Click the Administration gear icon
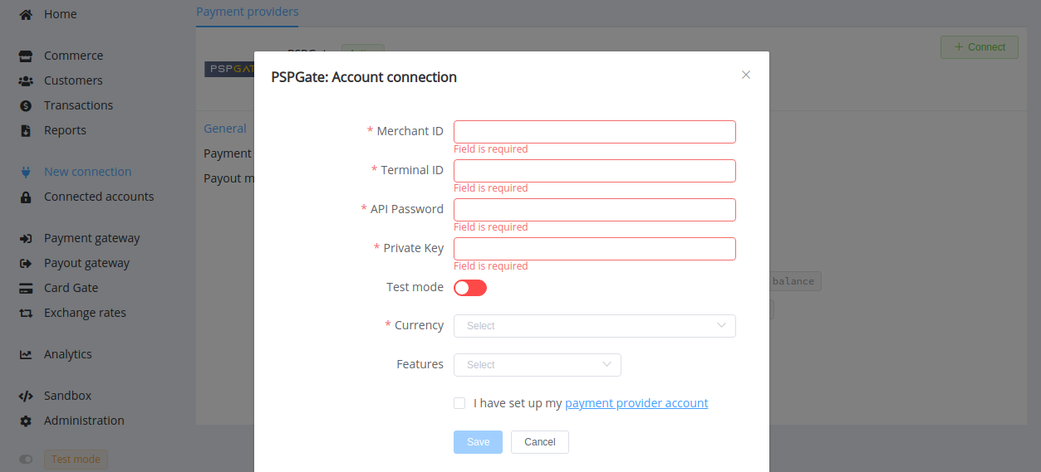The width and height of the screenshot is (1041, 472). click(x=26, y=421)
